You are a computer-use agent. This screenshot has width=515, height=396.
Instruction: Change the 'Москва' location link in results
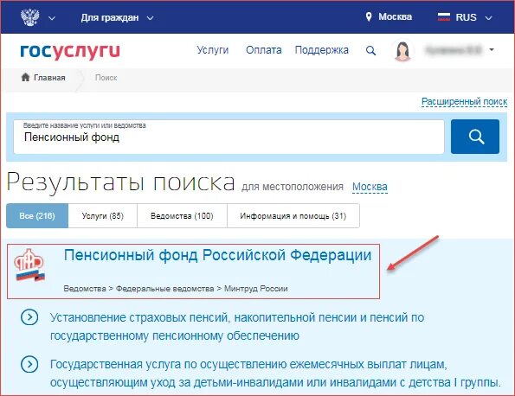pos(370,187)
